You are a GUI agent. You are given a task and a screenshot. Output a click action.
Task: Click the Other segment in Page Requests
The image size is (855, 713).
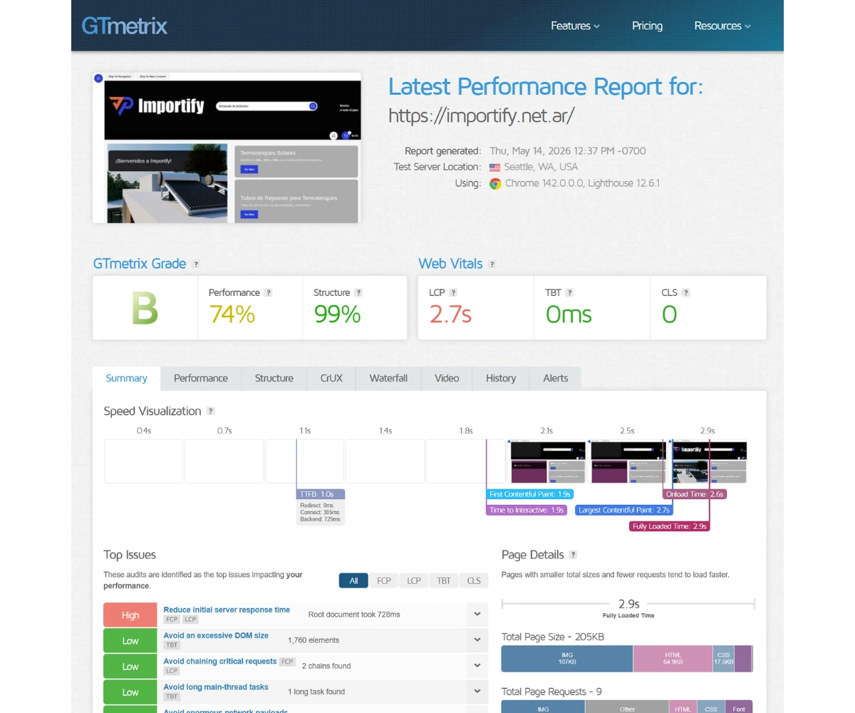coord(627,707)
